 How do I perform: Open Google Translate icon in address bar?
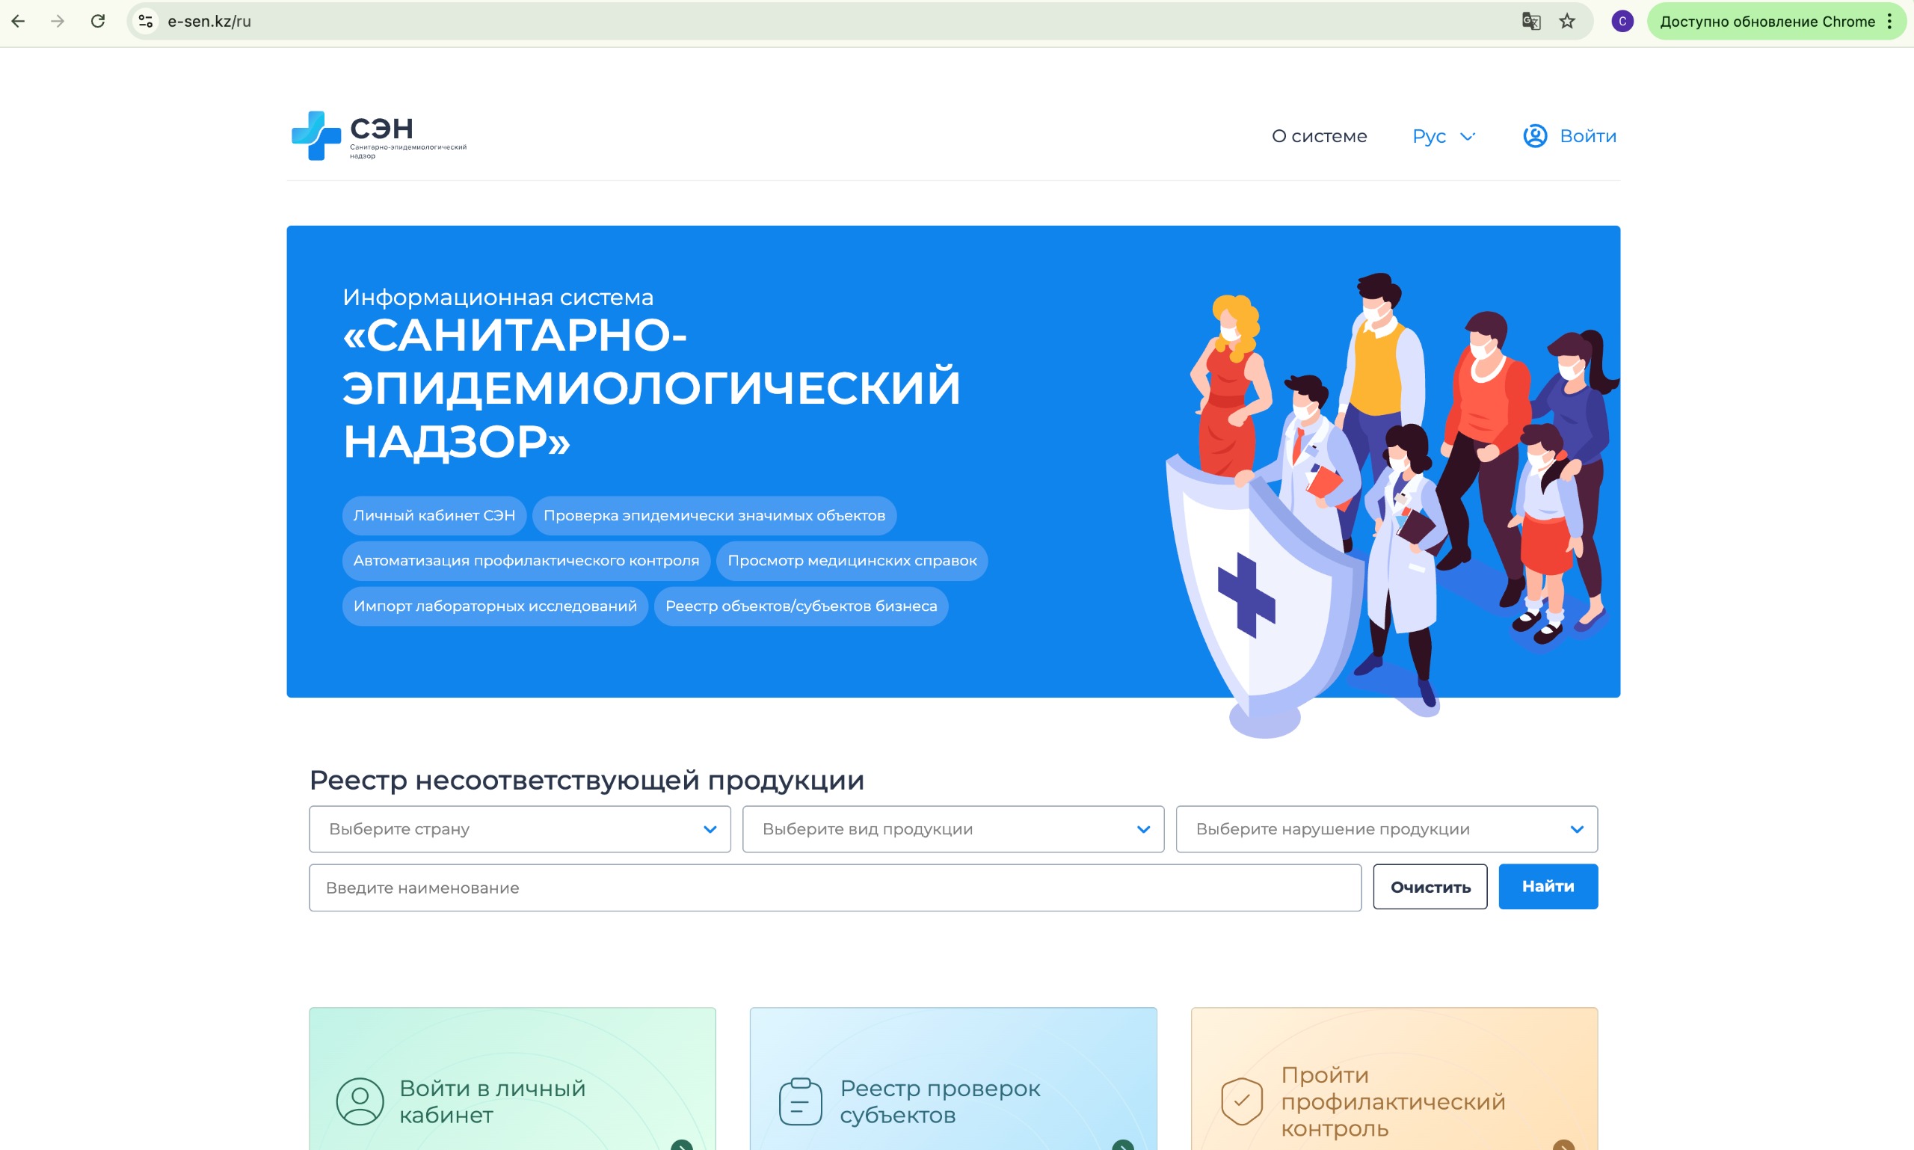1530,21
